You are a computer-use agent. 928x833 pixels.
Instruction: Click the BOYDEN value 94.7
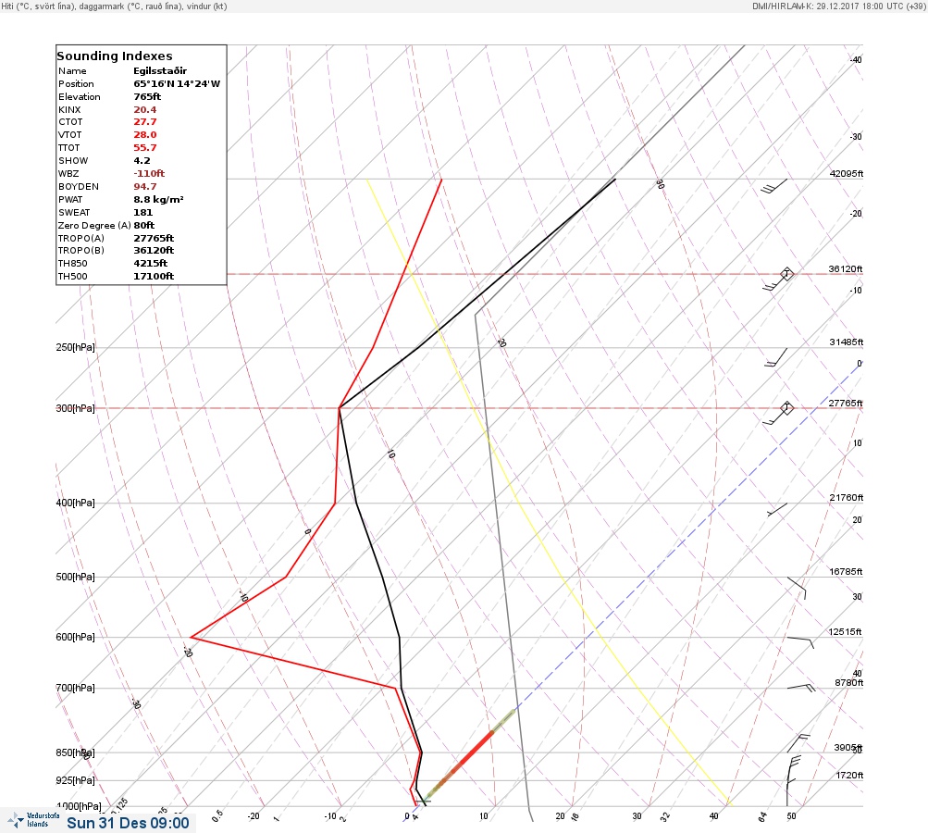145,186
